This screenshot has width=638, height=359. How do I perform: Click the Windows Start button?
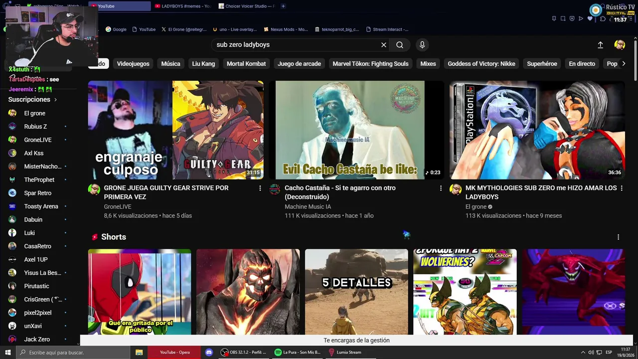[7, 353]
